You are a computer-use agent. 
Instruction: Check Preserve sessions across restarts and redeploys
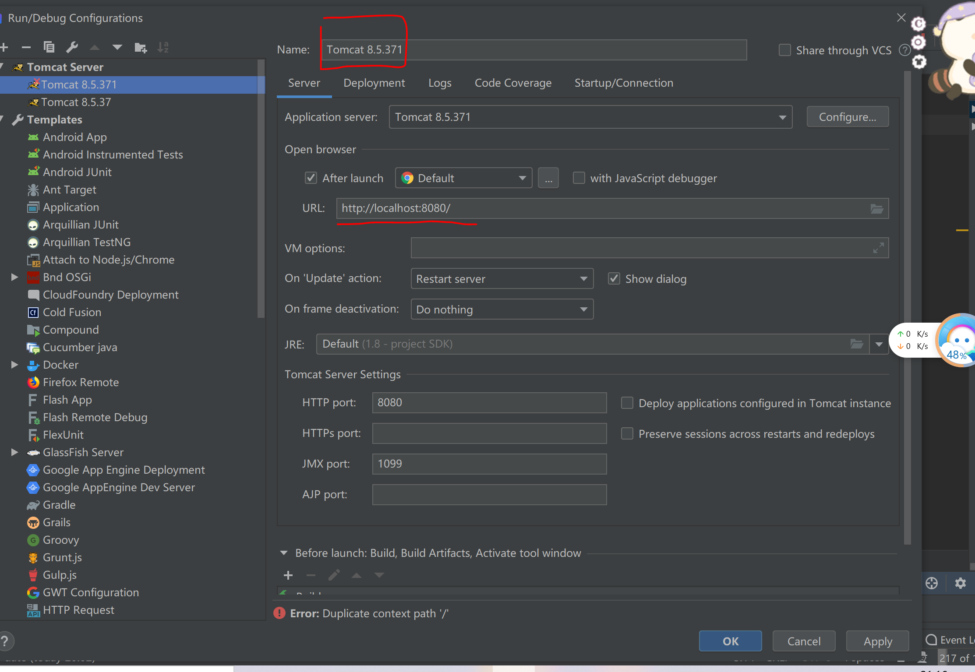coord(627,434)
